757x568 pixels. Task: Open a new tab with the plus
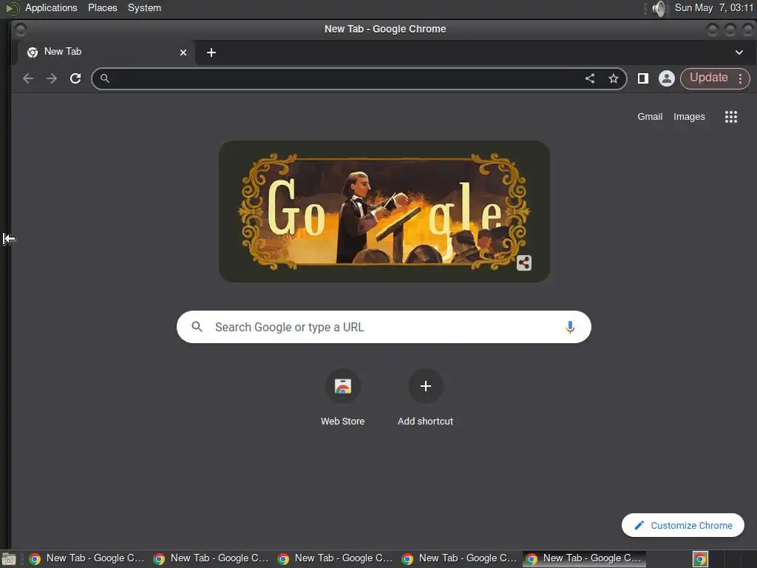pos(211,53)
